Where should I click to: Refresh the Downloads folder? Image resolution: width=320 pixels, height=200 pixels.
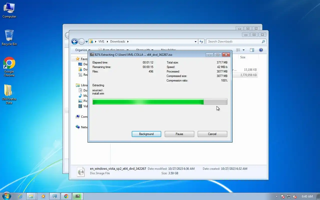pyautogui.click(x=201, y=41)
